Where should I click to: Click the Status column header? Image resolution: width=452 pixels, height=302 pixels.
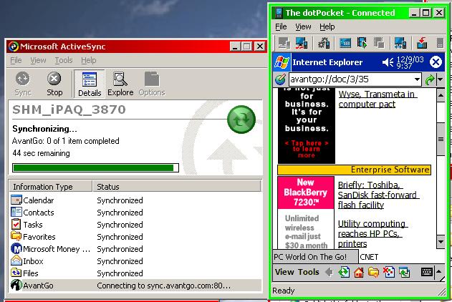tap(177, 187)
